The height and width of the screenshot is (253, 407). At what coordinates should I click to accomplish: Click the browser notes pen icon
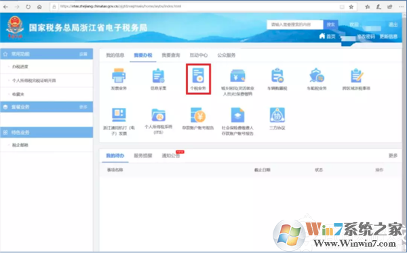tap(379, 7)
